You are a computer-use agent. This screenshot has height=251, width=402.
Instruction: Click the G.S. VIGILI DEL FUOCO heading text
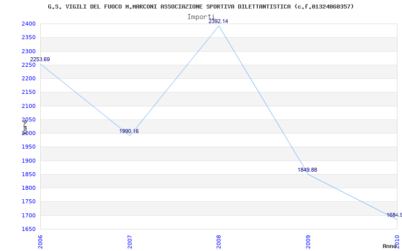click(x=200, y=7)
